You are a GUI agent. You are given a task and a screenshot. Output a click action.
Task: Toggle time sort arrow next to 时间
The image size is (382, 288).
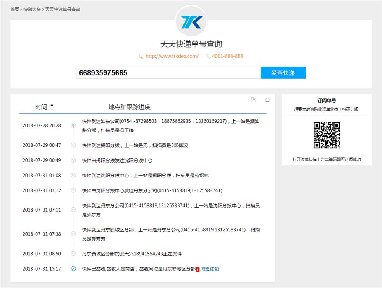point(52,107)
